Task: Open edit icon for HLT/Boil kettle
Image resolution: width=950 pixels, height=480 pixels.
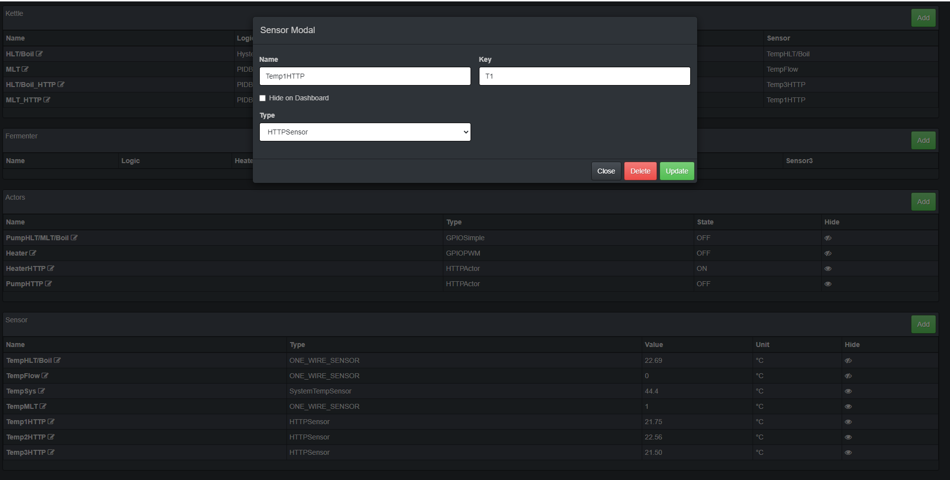Action: (x=39, y=54)
